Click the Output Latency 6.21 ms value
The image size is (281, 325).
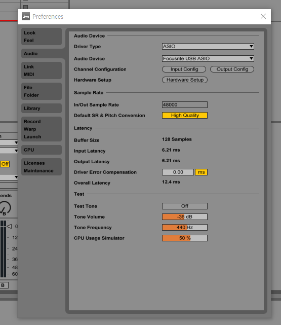coord(171,161)
